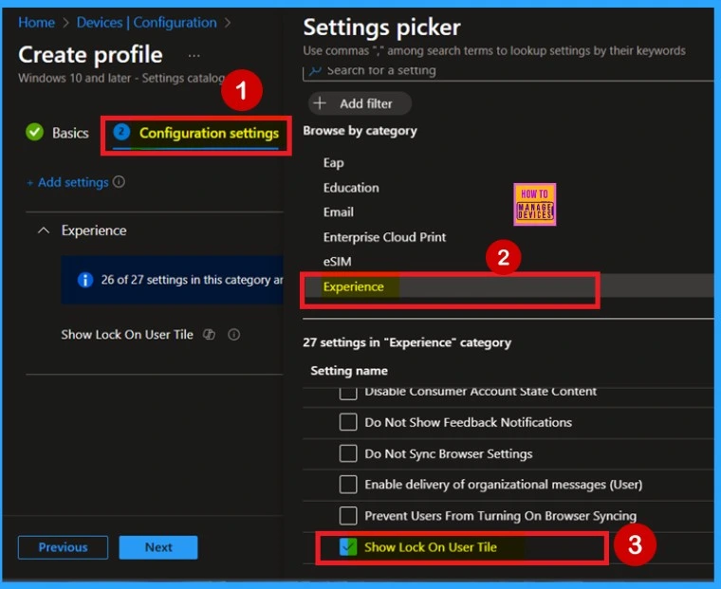
Task: Open info tooltip for Show Lock On User Tile
Action: 233,334
